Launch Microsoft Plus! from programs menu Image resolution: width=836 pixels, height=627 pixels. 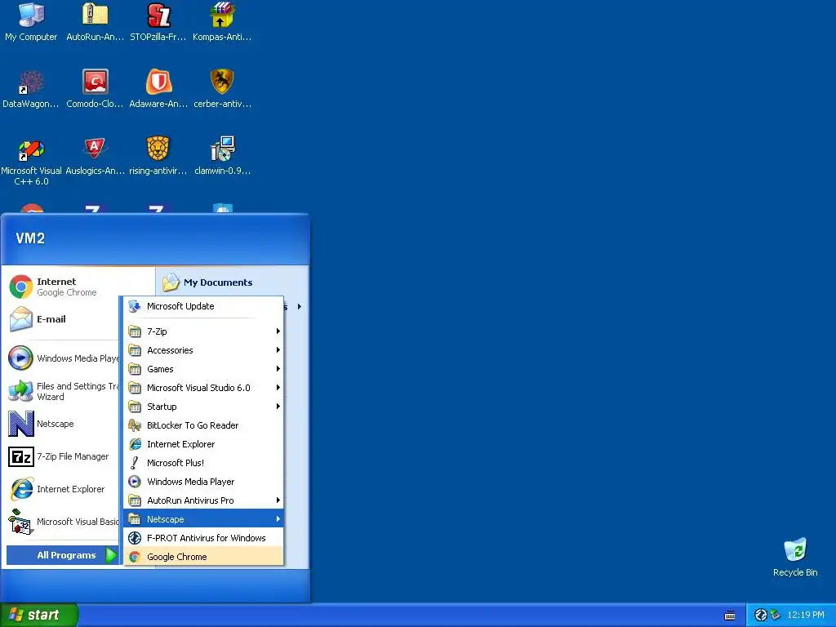[203, 463]
